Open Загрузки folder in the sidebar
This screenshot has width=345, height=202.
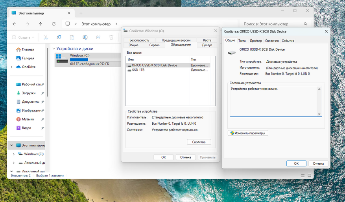coord(29,93)
